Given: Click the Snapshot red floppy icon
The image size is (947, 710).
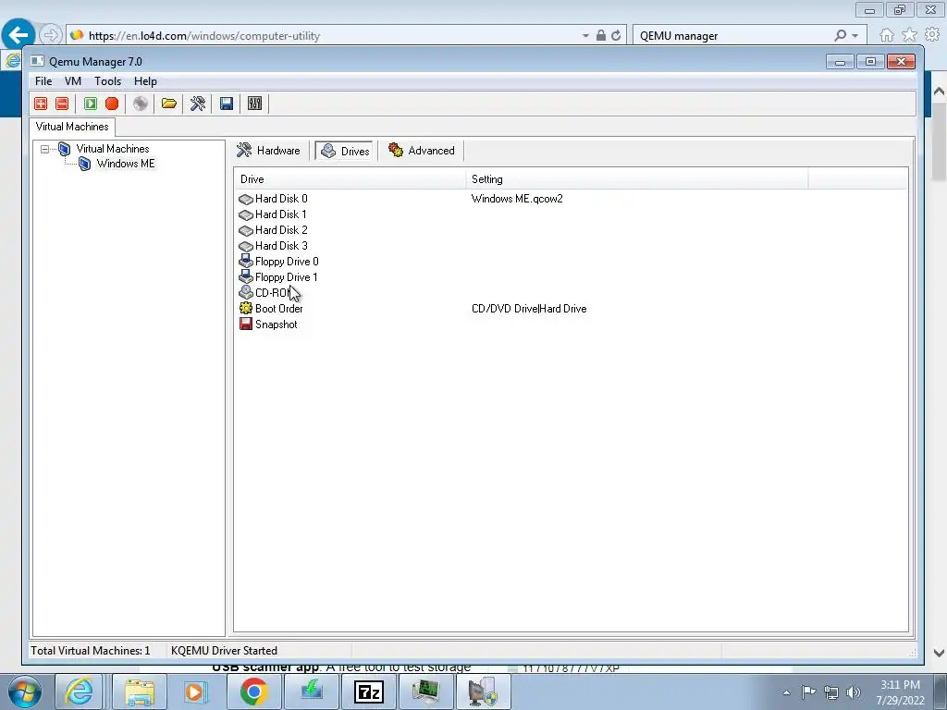Looking at the screenshot, I should pyautogui.click(x=246, y=324).
